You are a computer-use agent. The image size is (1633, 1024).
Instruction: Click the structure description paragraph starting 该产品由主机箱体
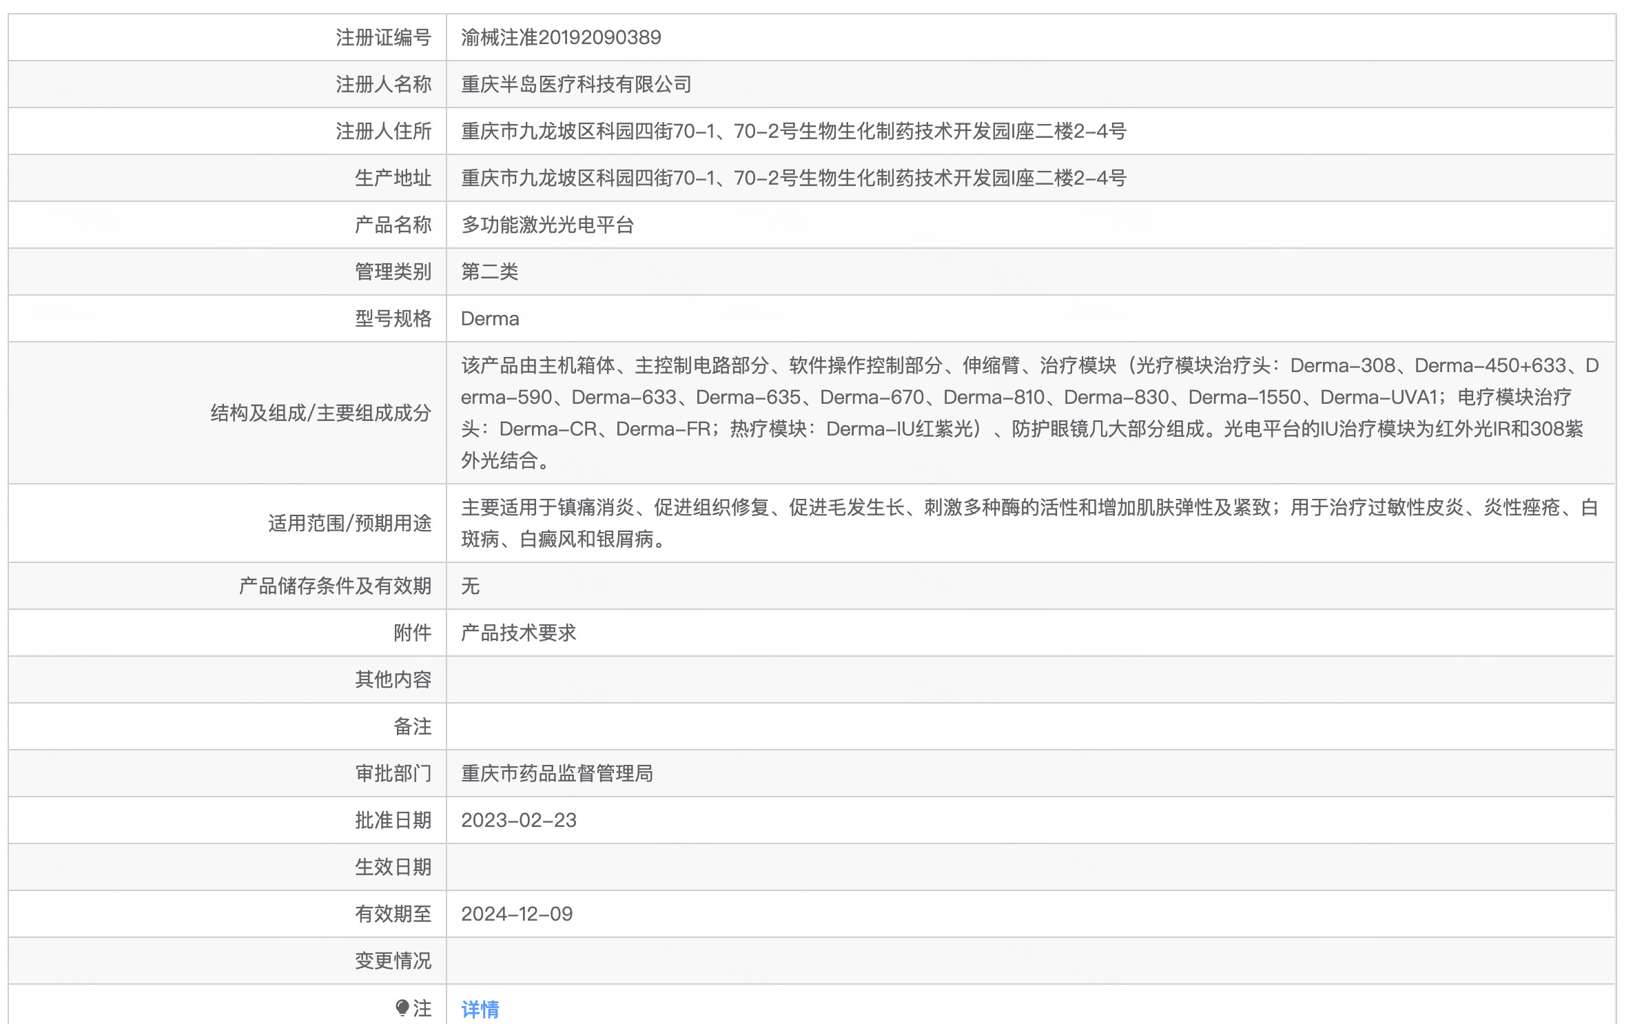(1030, 413)
